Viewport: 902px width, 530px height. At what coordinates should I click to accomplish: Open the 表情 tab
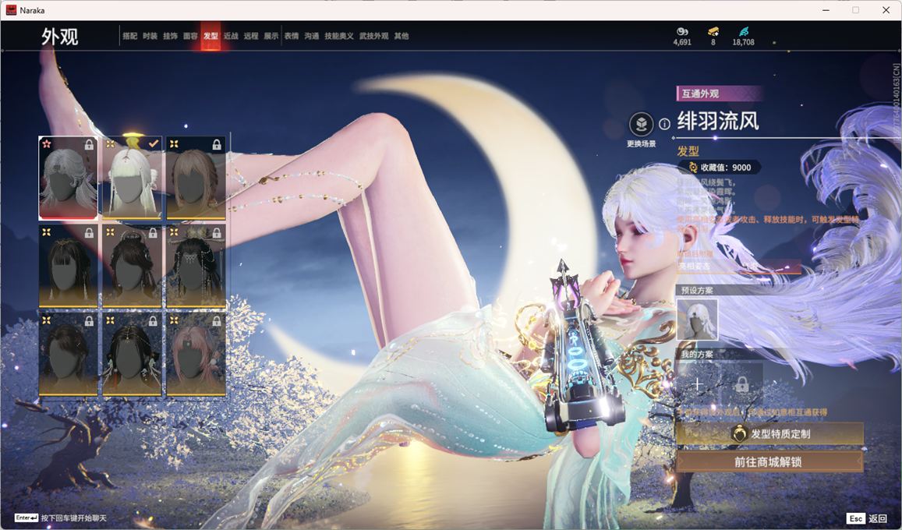(x=292, y=36)
